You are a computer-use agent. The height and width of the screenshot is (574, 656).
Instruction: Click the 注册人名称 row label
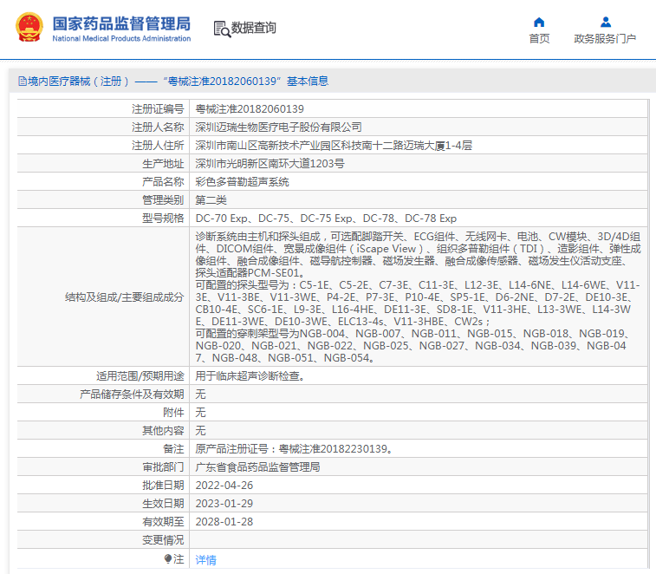(x=158, y=127)
